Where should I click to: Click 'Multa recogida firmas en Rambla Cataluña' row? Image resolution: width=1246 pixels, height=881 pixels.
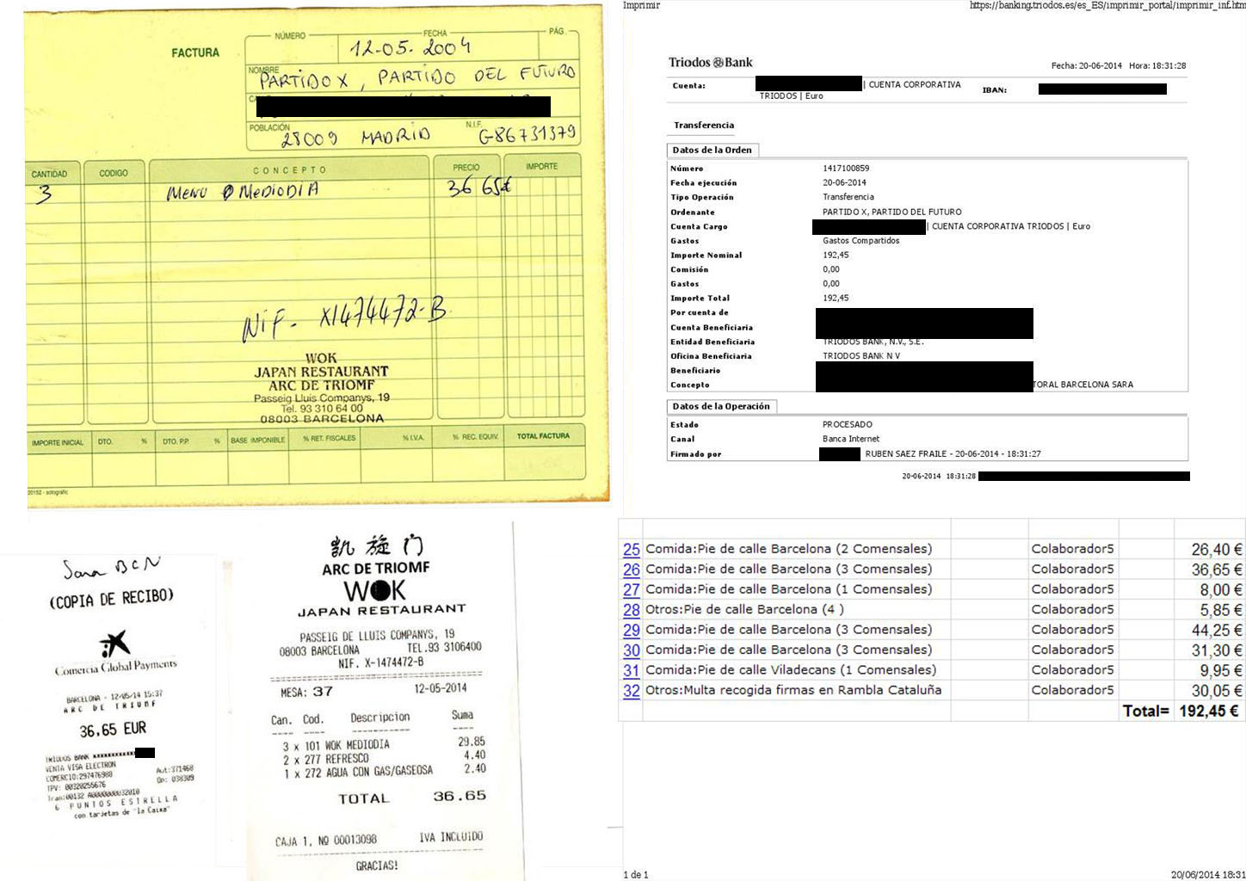click(x=793, y=690)
